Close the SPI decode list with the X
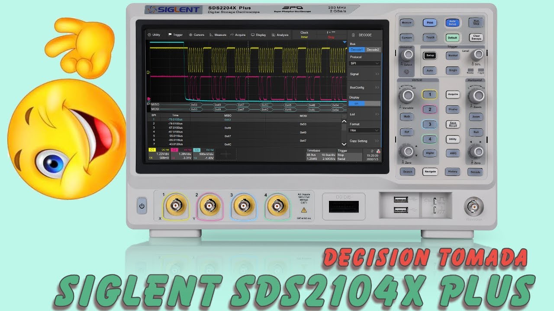Screen dimensions: 554x311 pyautogui.click(x=344, y=116)
